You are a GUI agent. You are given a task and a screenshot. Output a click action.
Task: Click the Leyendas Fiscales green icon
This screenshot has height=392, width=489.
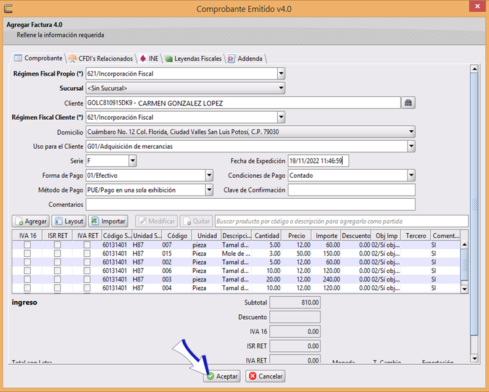click(x=169, y=59)
